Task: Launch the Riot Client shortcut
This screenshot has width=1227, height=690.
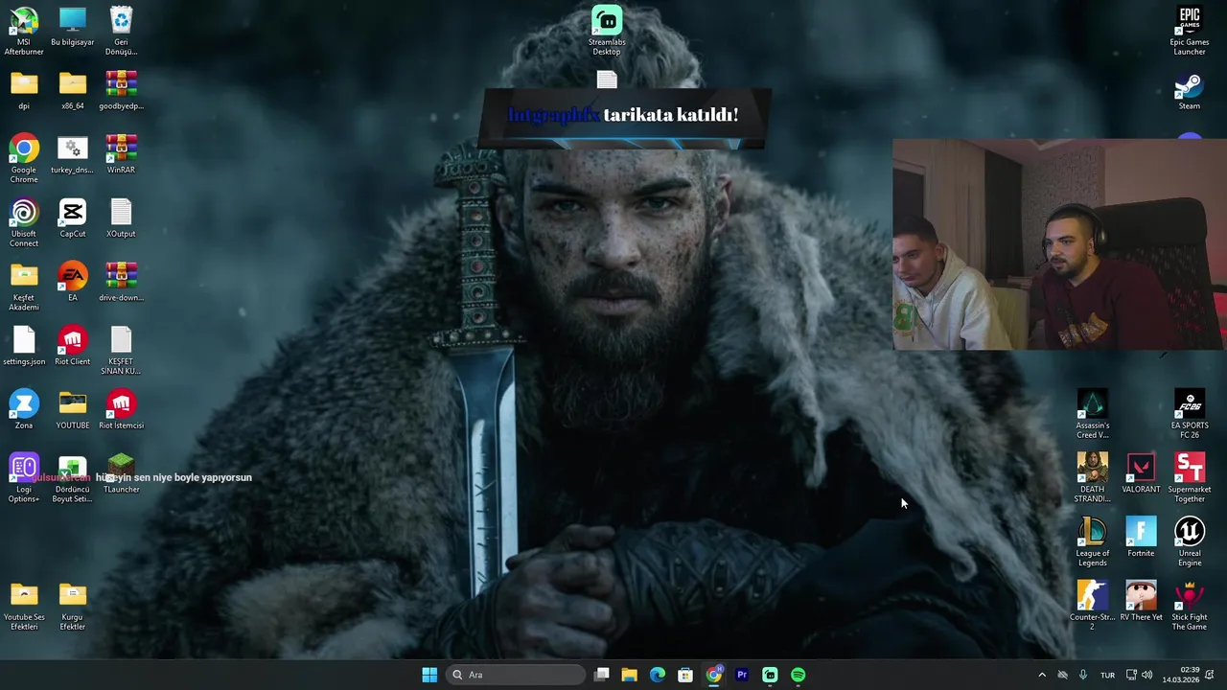Action: (x=73, y=346)
